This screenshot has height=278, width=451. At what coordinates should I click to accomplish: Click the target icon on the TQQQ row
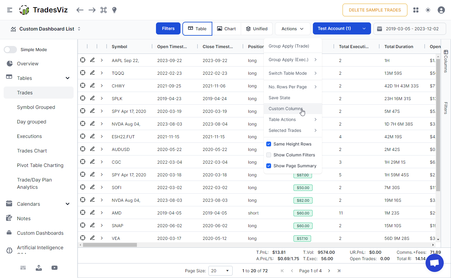tap(83, 73)
